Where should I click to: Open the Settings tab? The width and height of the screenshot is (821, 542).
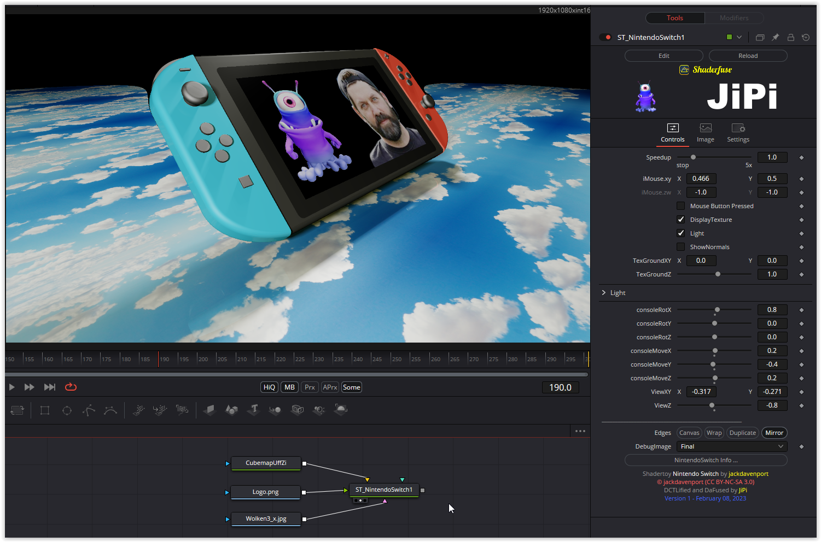coord(738,133)
